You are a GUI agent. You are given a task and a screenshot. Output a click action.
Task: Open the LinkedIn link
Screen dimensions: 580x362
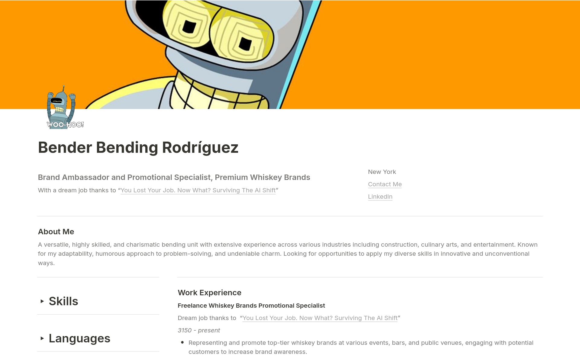380,197
